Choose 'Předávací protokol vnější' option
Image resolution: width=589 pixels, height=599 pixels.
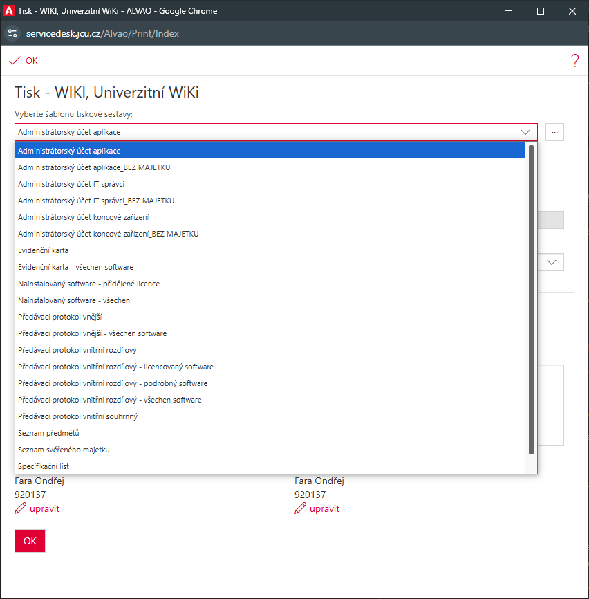pos(59,317)
